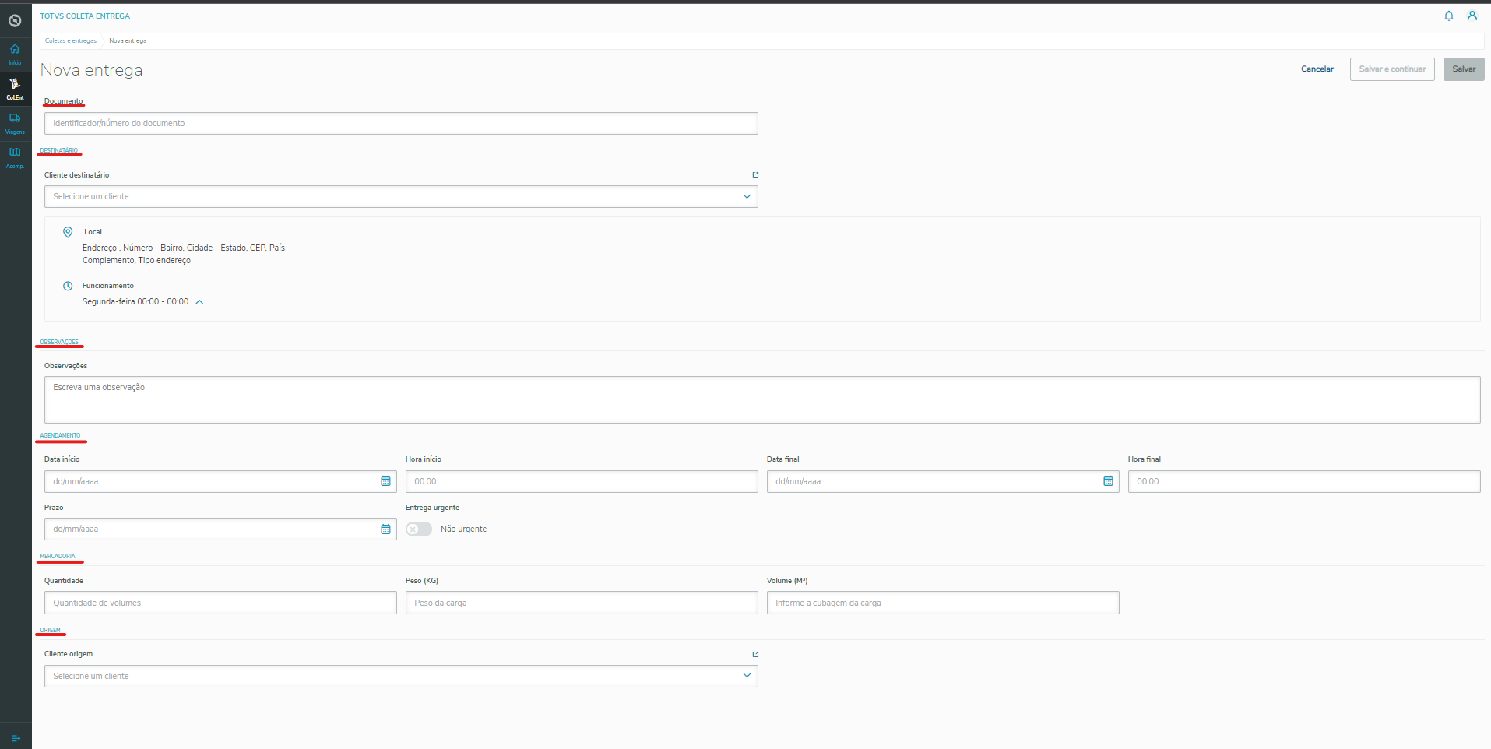The image size is (1491, 749).
Task: Open external link icon beside Cliente origem
Action: (x=755, y=655)
